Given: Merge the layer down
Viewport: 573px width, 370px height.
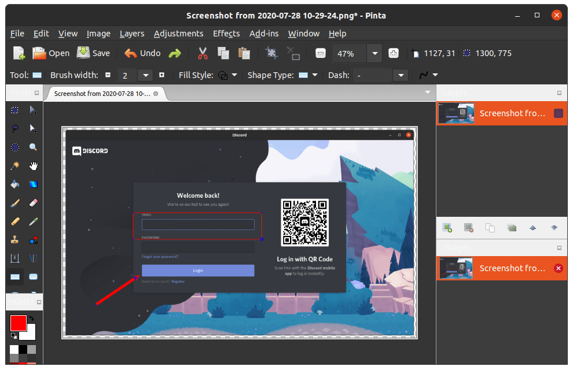Looking at the screenshot, I should point(511,228).
